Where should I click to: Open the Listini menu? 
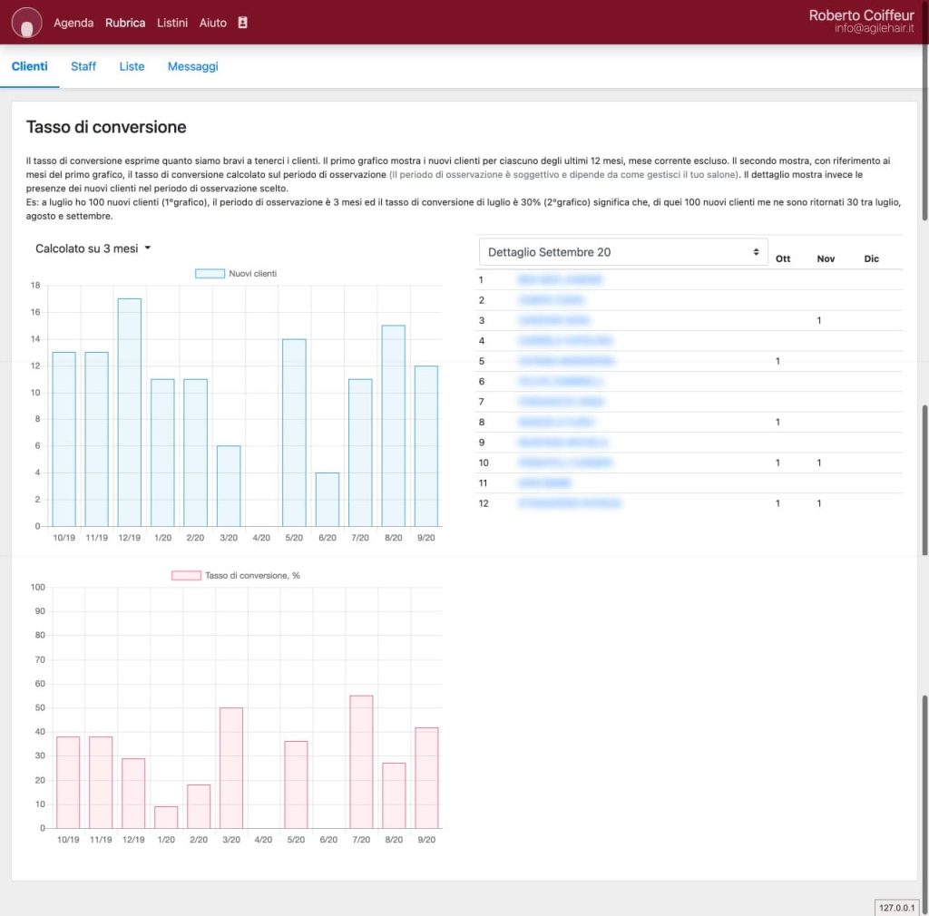click(x=172, y=23)
